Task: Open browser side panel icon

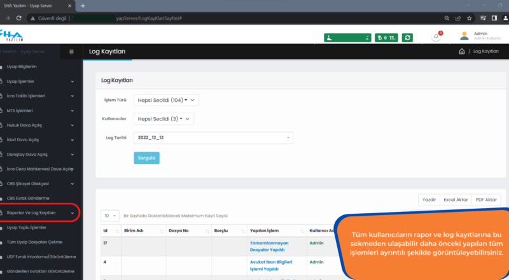Action: 494,18
